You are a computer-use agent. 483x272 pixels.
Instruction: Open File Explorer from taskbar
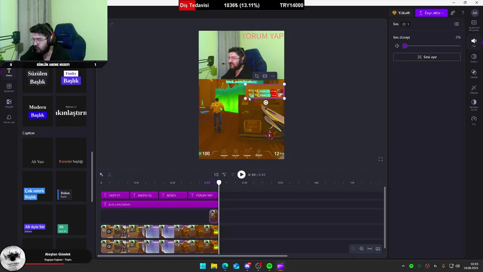214,266
